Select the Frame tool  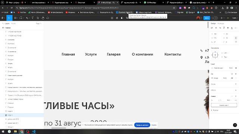click(15, 18)
